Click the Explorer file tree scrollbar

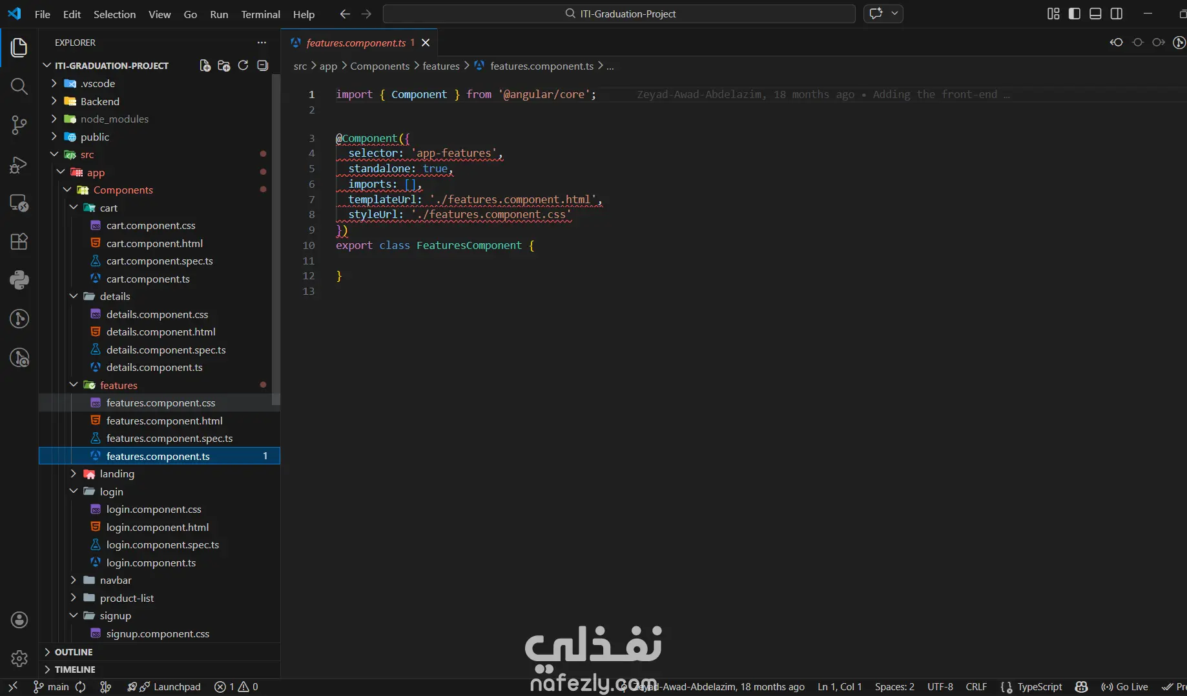click(276, 239)
